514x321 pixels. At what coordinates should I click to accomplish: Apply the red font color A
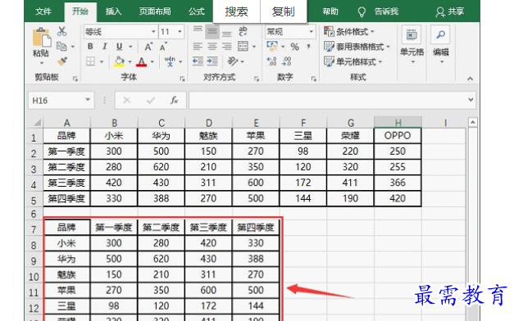[141, 61]
